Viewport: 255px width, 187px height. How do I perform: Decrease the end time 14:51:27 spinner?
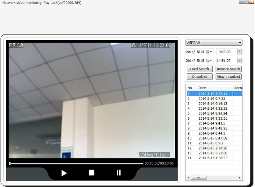coord(239,62)
